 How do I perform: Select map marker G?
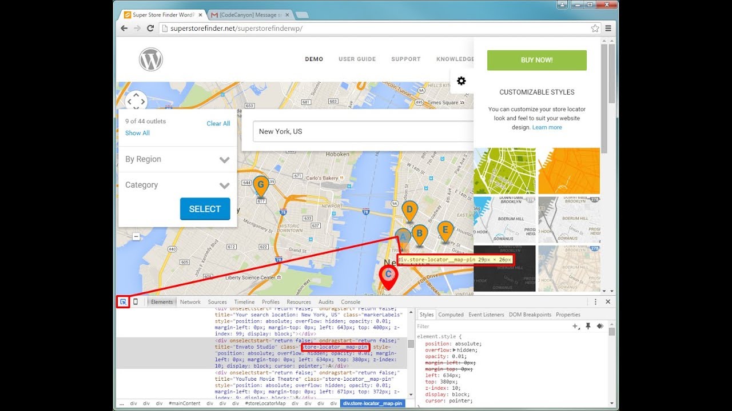click(x=261, y=187)
